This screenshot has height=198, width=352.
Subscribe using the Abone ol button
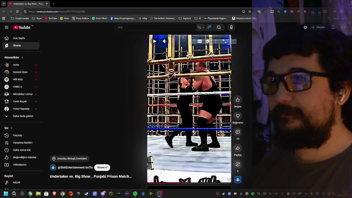(x=102, y=167)
